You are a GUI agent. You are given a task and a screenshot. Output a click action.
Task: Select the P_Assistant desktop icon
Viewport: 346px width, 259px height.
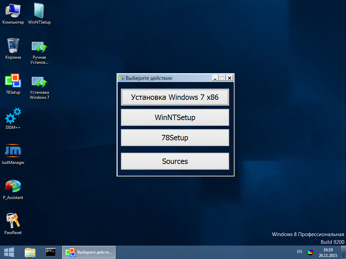click(13, 190)
